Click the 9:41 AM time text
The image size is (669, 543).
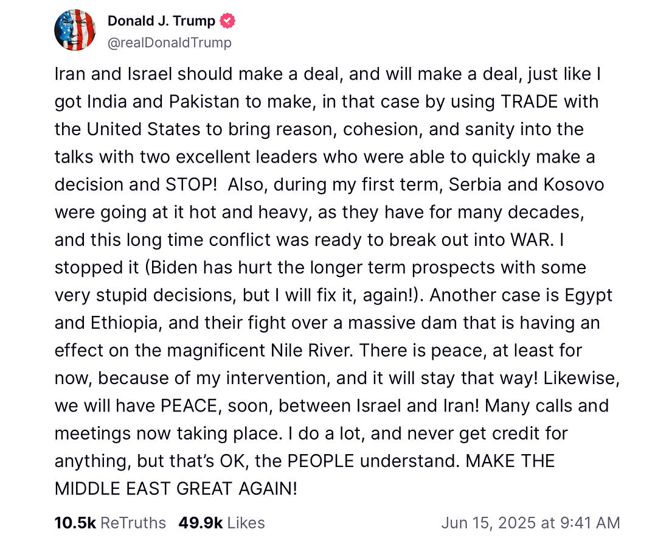point(586,522)
